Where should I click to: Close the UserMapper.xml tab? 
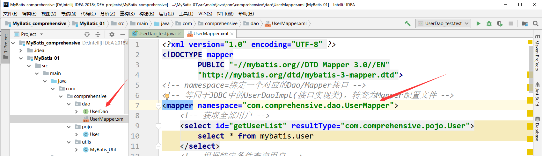(232, 34)
